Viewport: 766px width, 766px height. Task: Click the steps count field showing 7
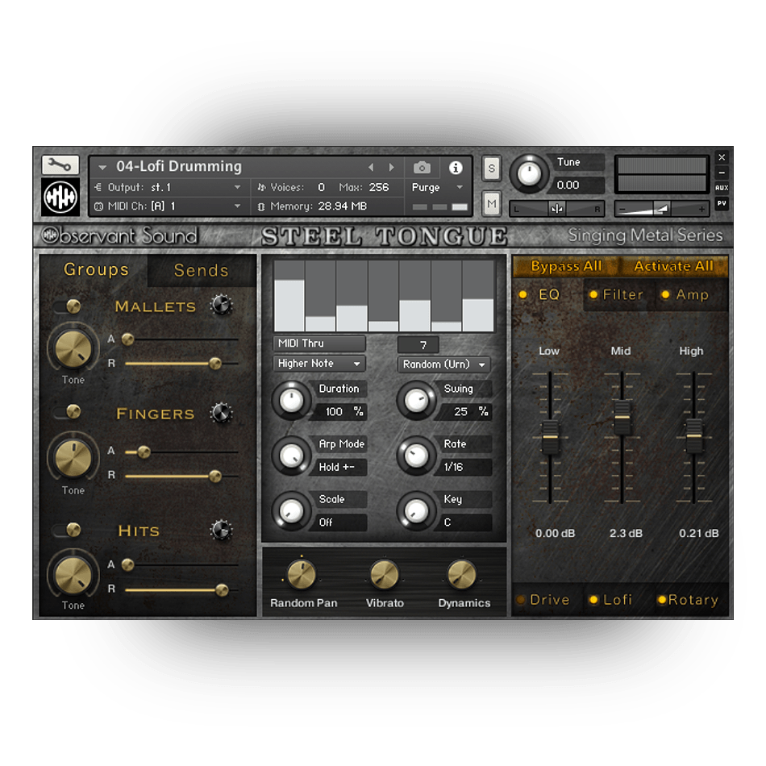418,345
